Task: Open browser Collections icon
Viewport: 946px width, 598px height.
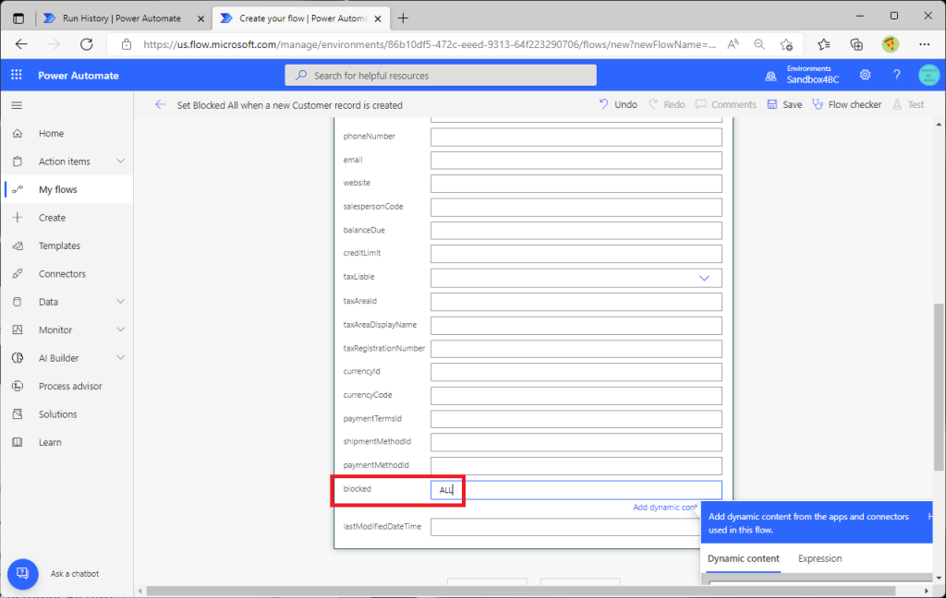Action: coord(856,44)
